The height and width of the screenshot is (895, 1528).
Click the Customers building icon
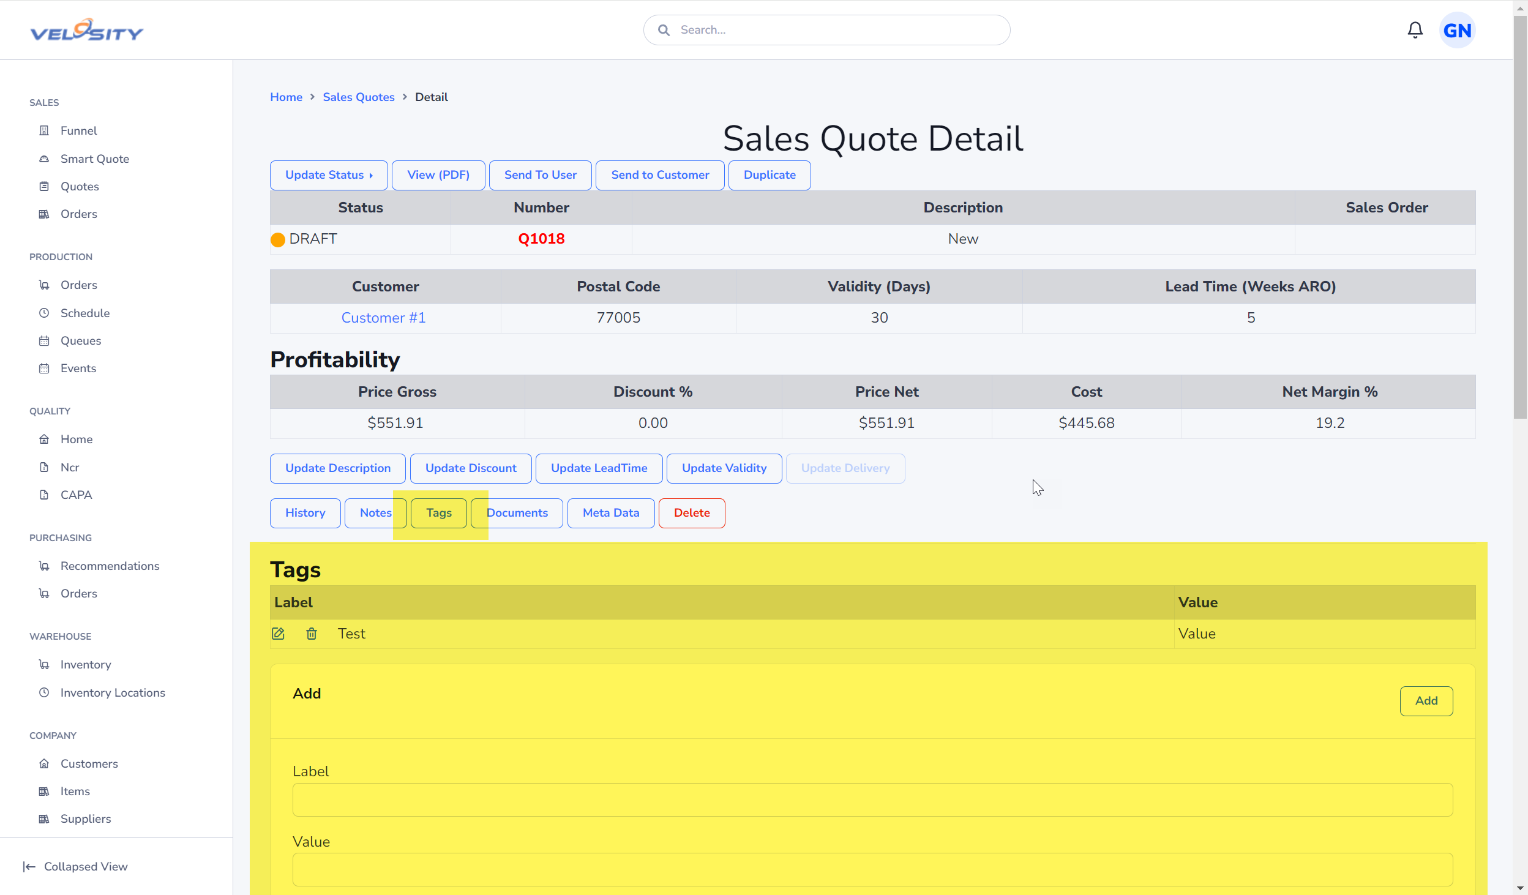(x=44, y=763)
